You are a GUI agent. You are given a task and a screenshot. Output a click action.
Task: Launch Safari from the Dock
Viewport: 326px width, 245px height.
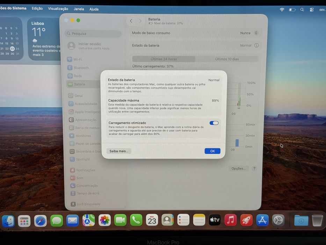(40, 220)
